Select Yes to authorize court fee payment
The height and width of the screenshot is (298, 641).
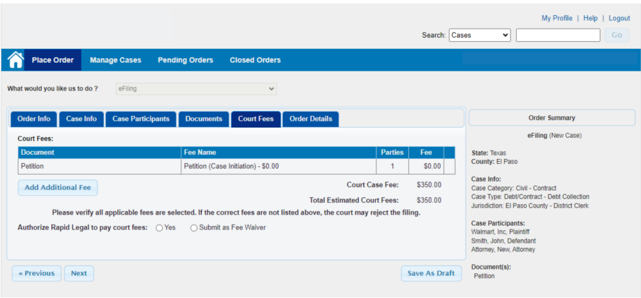tap(159, 228)
